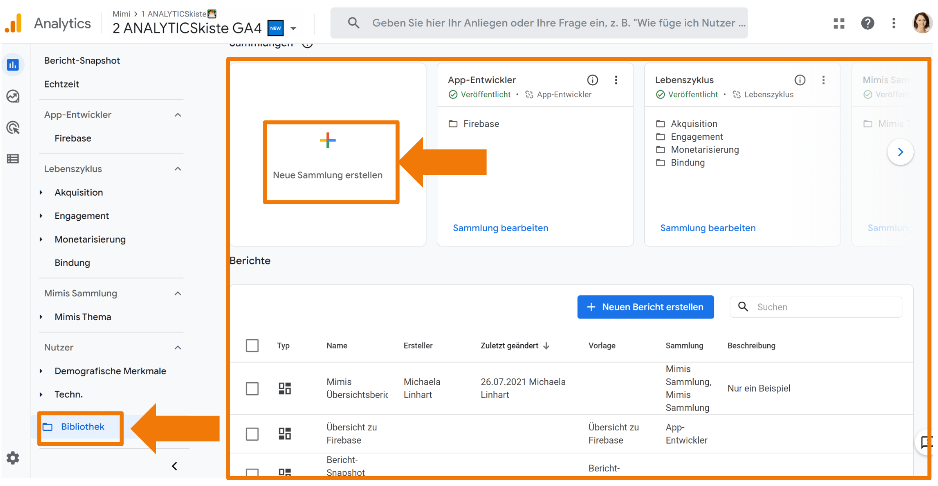Open the property selector dropdown arrow
Screen dimensions: 938x486
tap(294, 28)
